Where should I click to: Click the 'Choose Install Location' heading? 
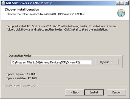pos(22,10)
